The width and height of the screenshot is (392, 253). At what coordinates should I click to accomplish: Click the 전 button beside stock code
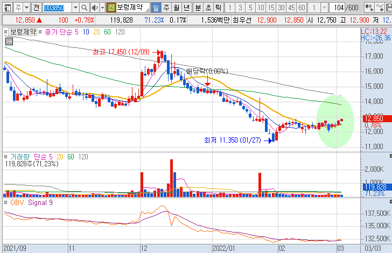coord(36,8)
